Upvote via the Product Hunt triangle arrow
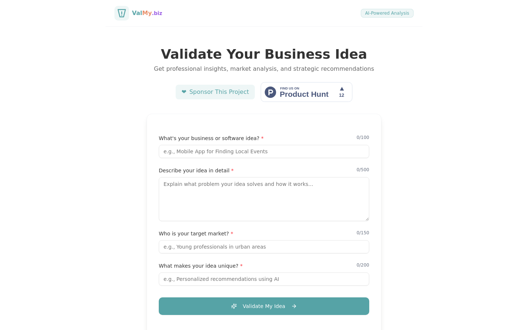This screenshot has width=528, height=330. (342, 89)
